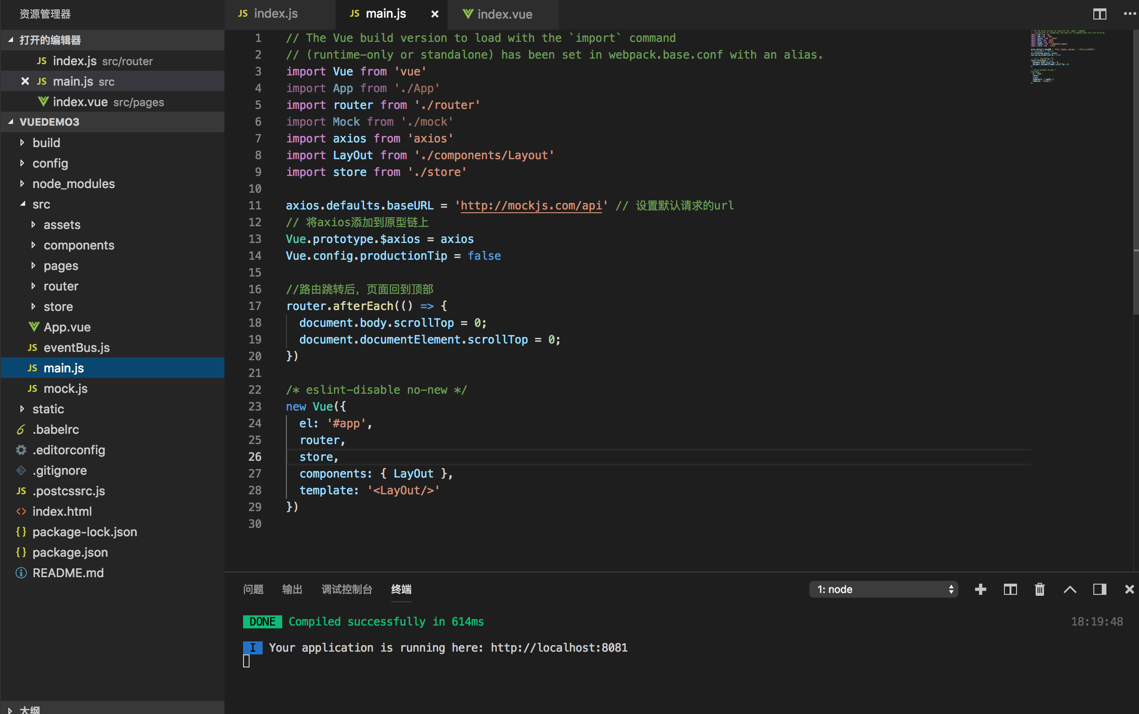Click the Babel icon beside .babelrc
This screenshot has width=1139, height=714.
21,429
